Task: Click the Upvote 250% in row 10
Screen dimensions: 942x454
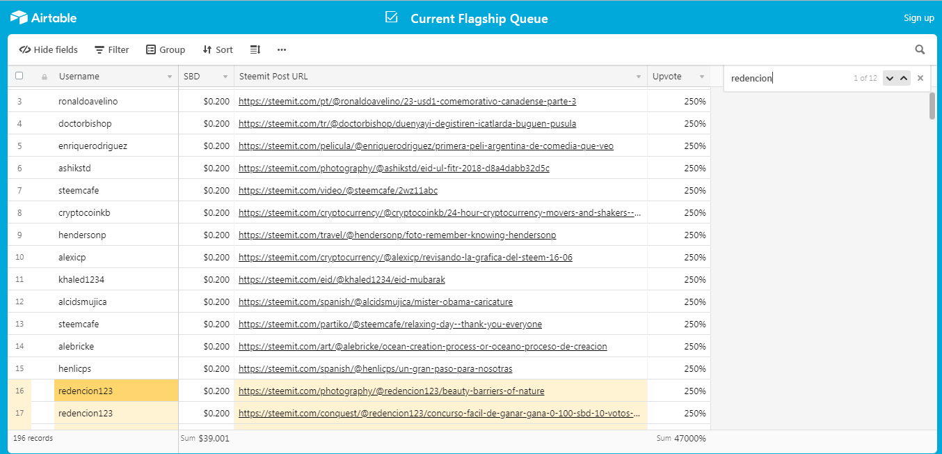Action: point(695,258)
